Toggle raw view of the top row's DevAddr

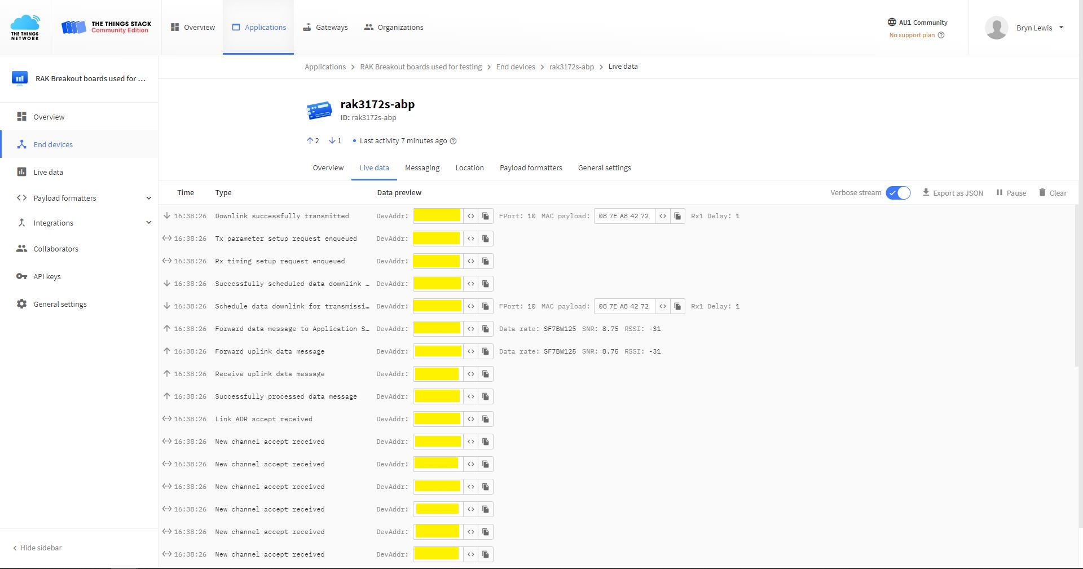pos(470,216)
